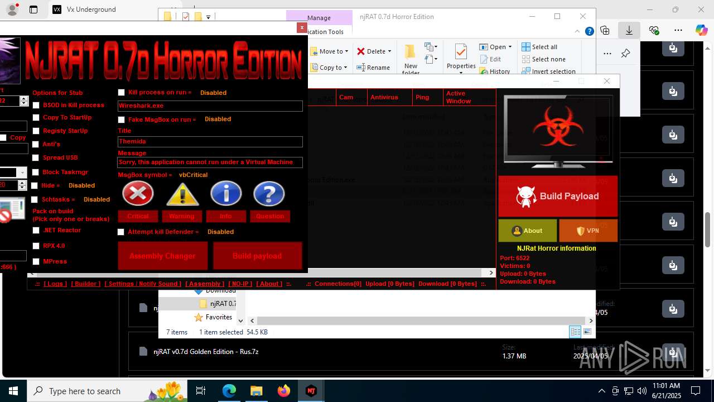Click the pin icon in downloads panel
This screenshot has height=402, width=714.
click(x=625, y=54)
